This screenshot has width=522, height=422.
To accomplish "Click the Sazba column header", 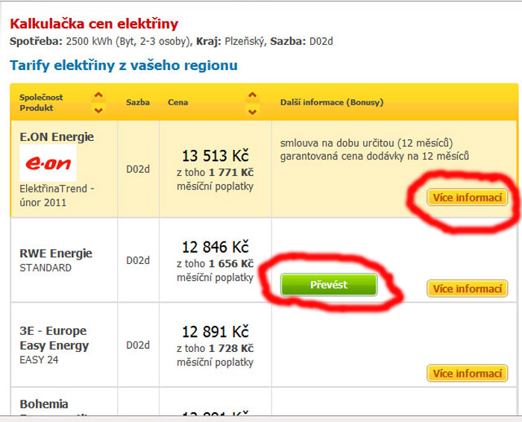I will [138, 102].
